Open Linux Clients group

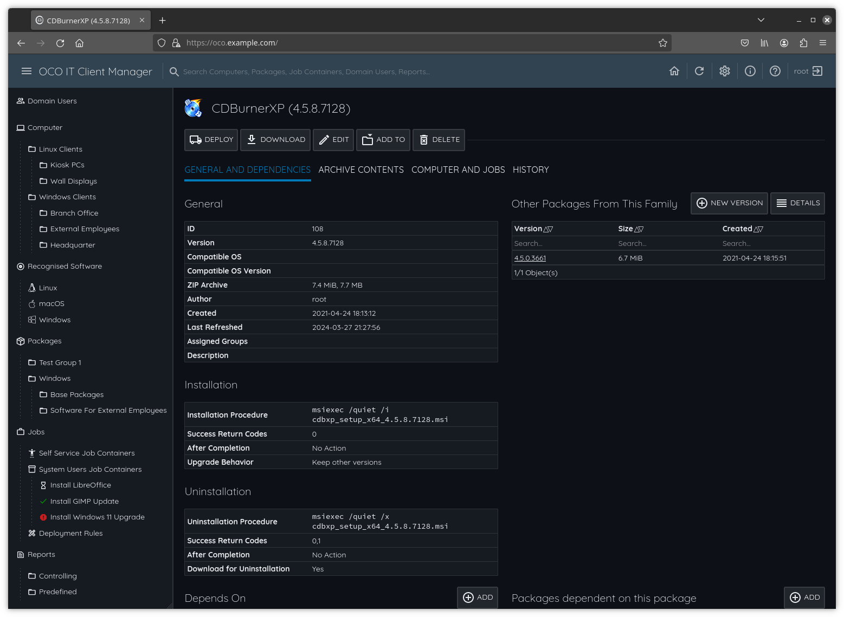pos(55,149)
